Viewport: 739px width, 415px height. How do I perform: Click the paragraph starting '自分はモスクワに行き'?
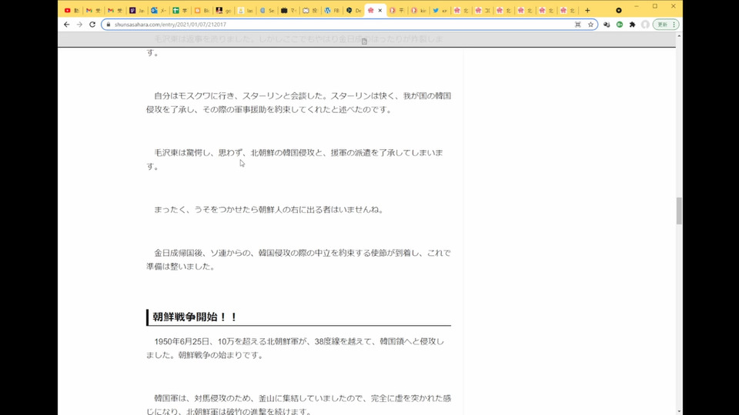[299, 102]
